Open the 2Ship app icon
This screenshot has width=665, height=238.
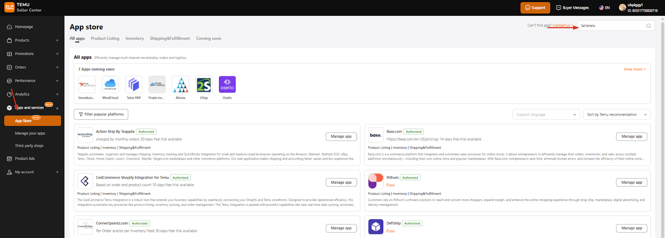[204, 85]
